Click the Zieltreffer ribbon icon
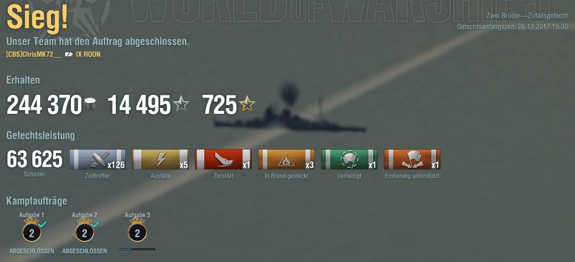575x262 pixels. coord(97,160)
